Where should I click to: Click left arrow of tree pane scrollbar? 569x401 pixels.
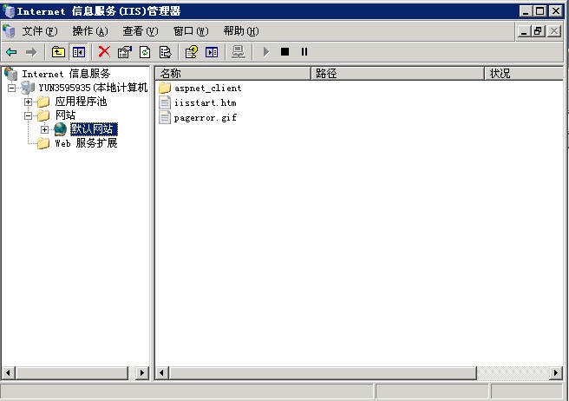[x=8, y=372]
